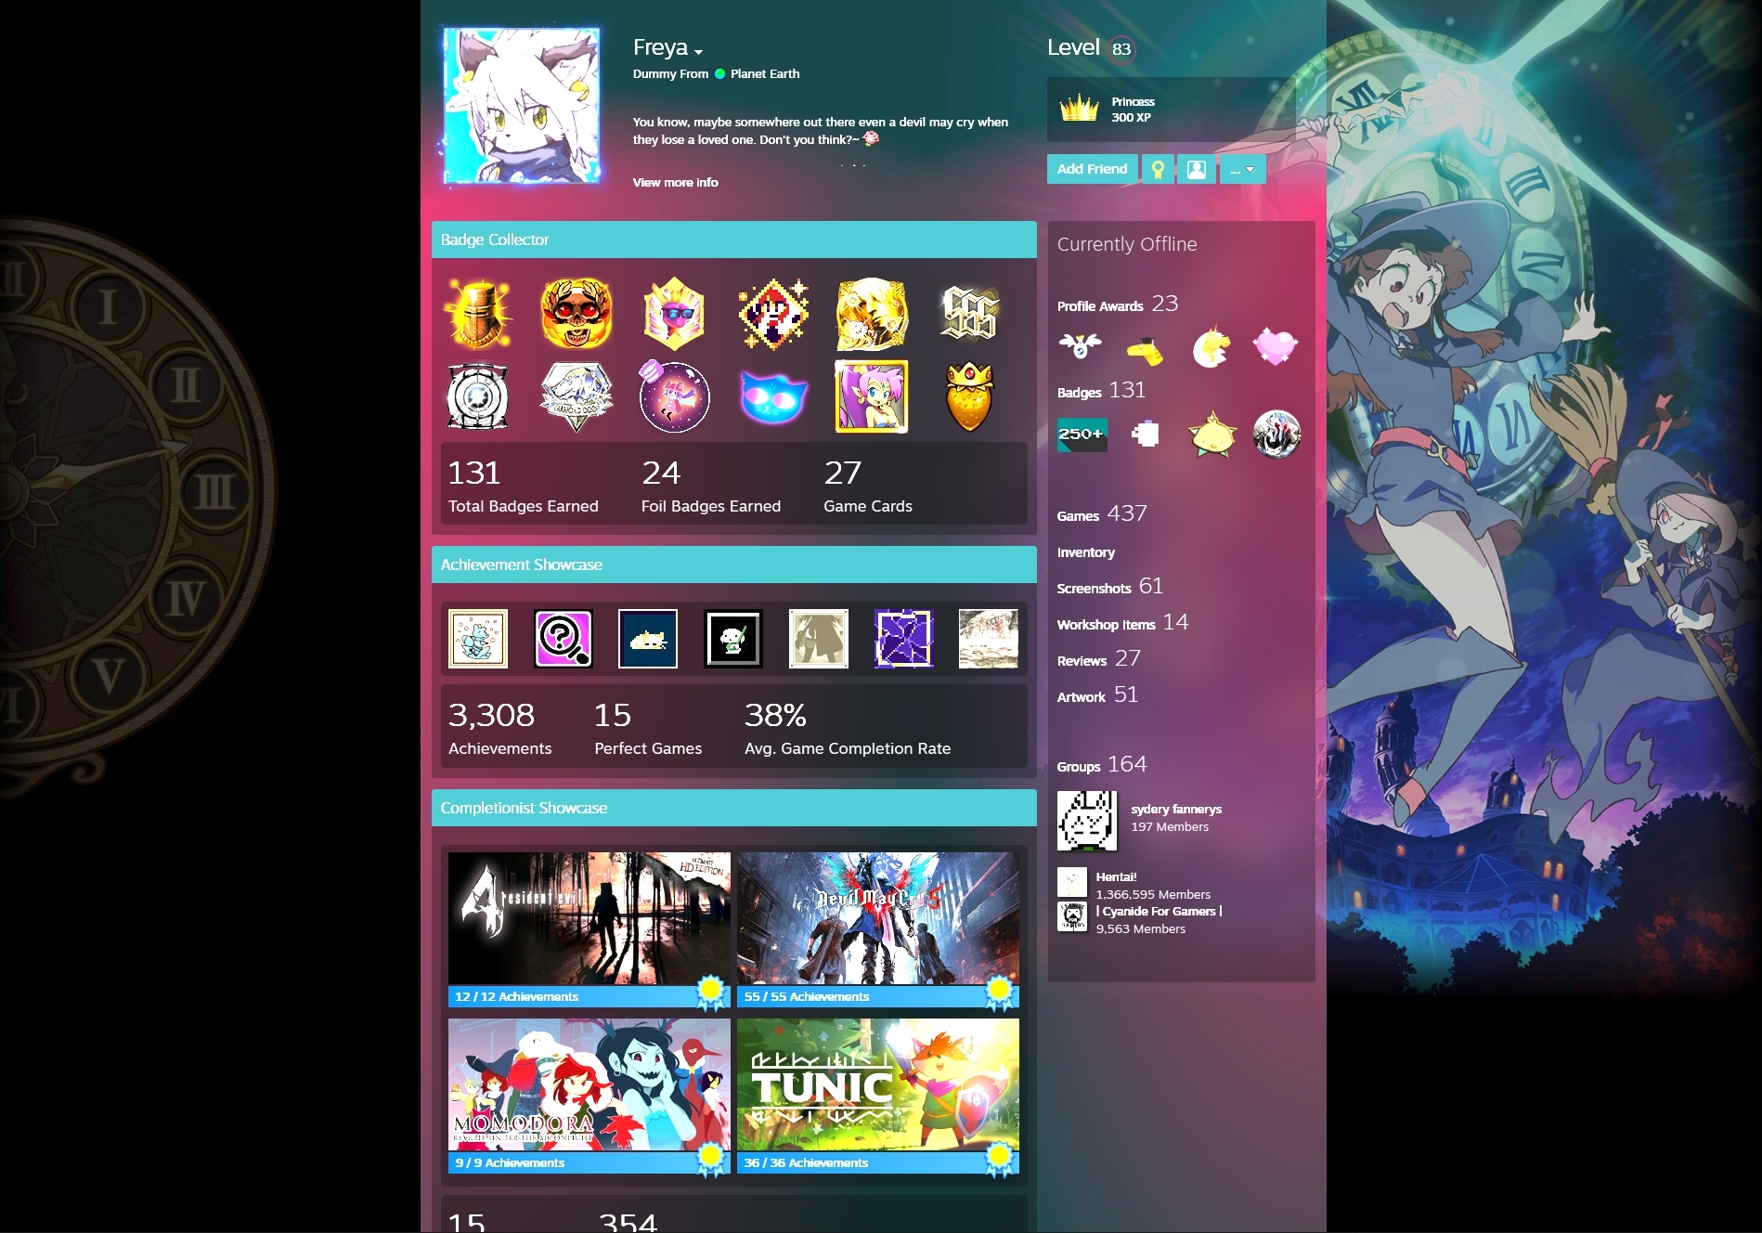1762x1233 pixels.
Task: Open the Cyanide For Gamers group
Action: tap(1160, 912)
